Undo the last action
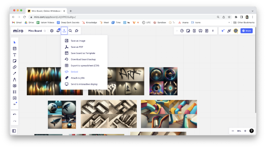This screenshot has width=266, height=148. (x=15, y=114)
